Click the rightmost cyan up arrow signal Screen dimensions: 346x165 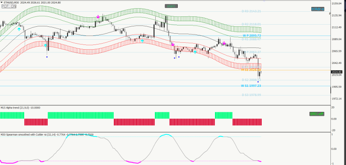tap(195, 52)
